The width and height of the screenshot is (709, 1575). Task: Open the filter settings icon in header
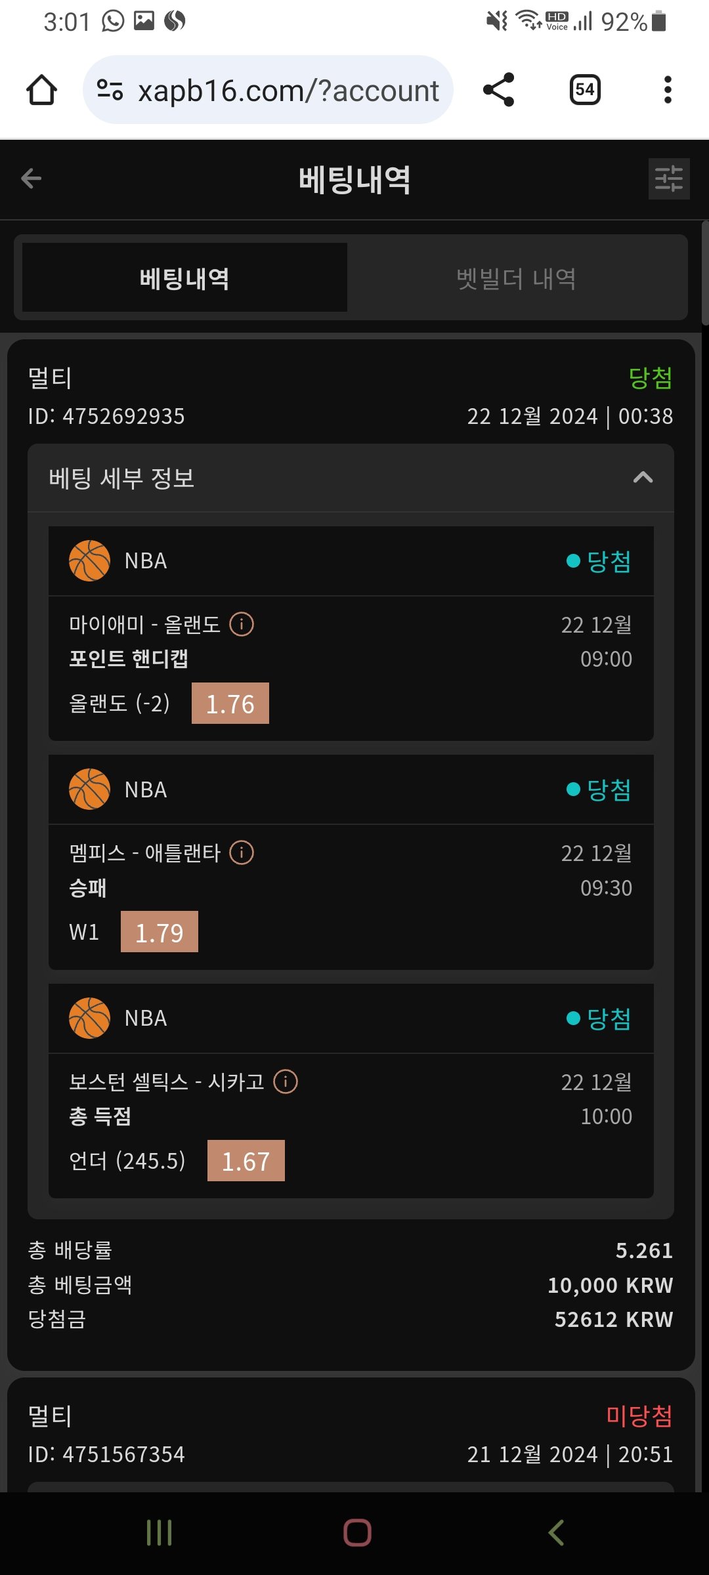click(x=668, y=178)
